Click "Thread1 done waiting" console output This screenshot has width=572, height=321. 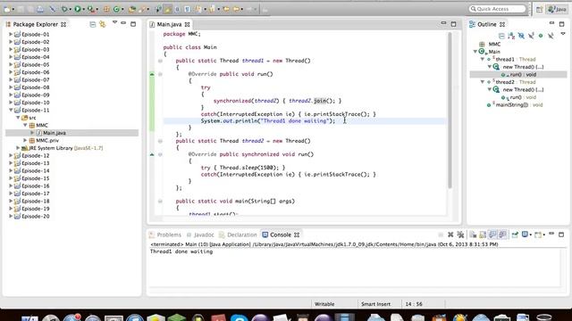click(x=181, y=251)
